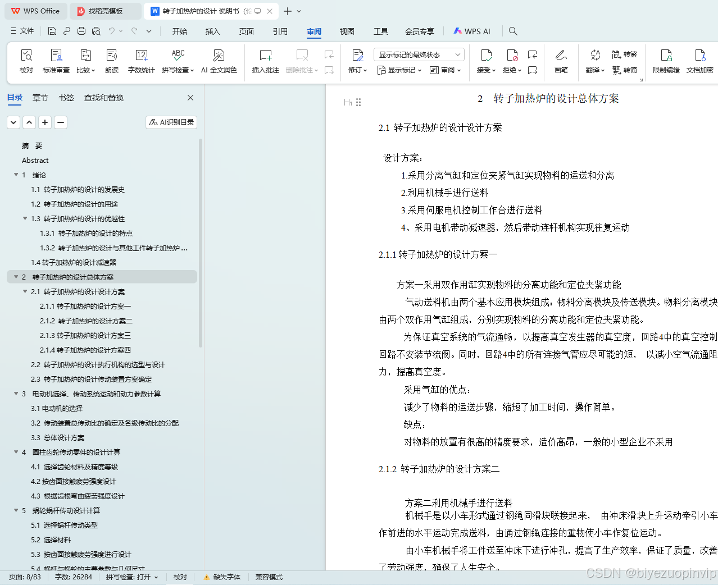
Task: Click 缺失字体 warning in status bar
Action: tap(222, 577)
